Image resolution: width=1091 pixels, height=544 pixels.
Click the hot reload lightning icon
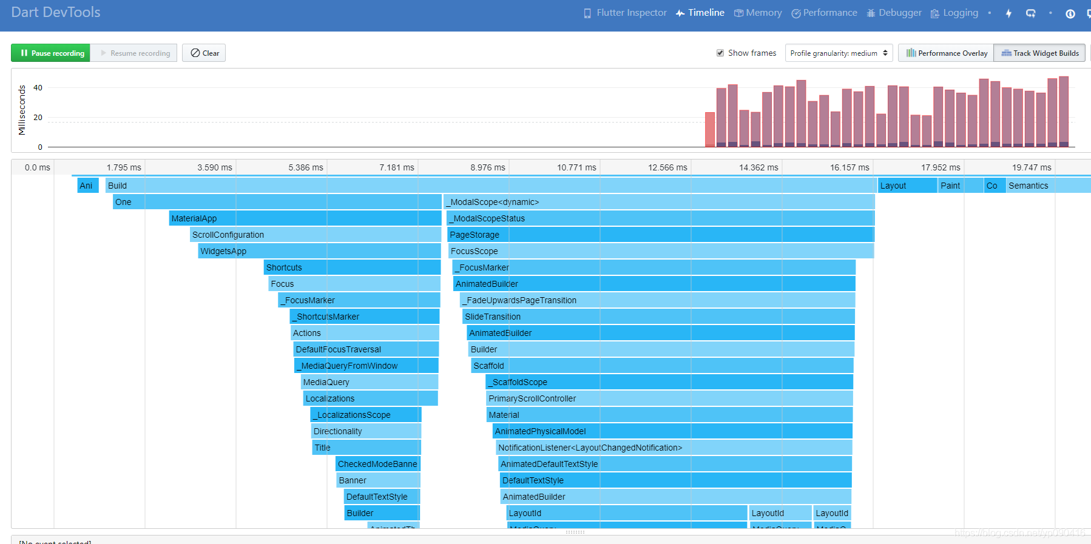pos(1008,13)
